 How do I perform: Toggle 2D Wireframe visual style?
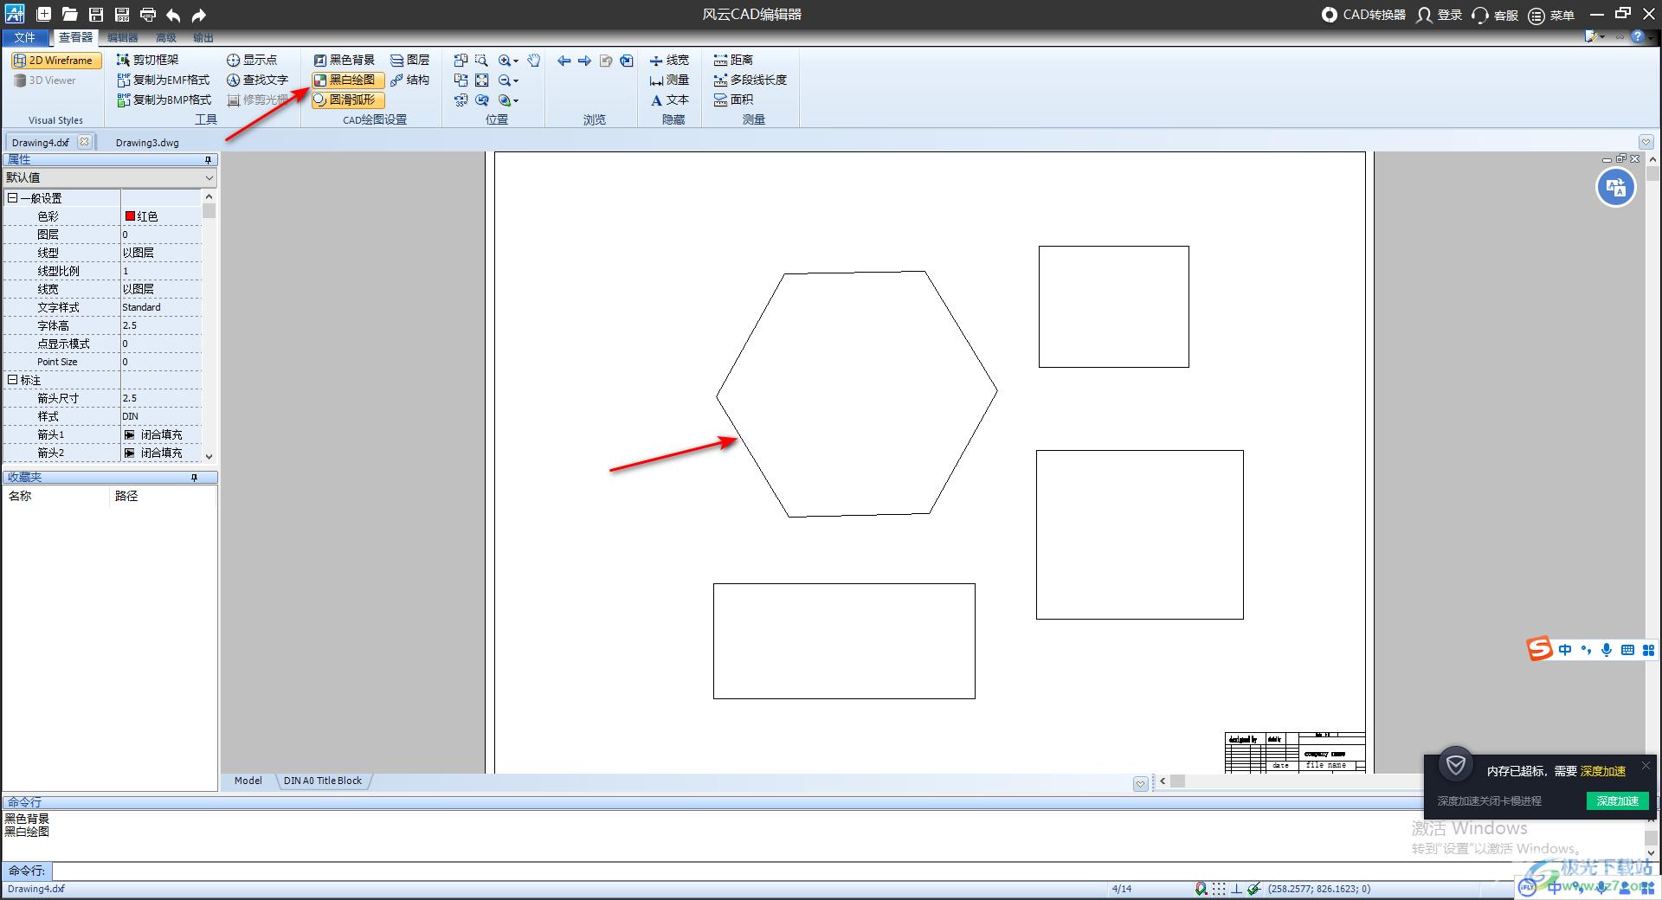(56, 61)
